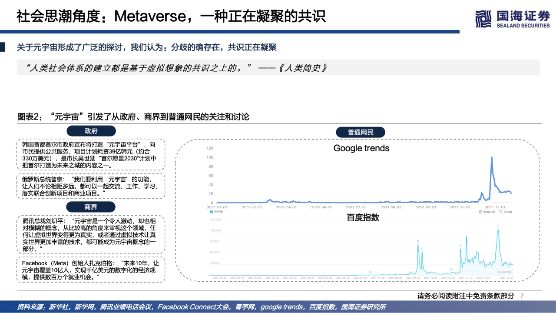
Task: Check the 平均值 checkbox
Action: pyautogui.click(x=500, y=212)
